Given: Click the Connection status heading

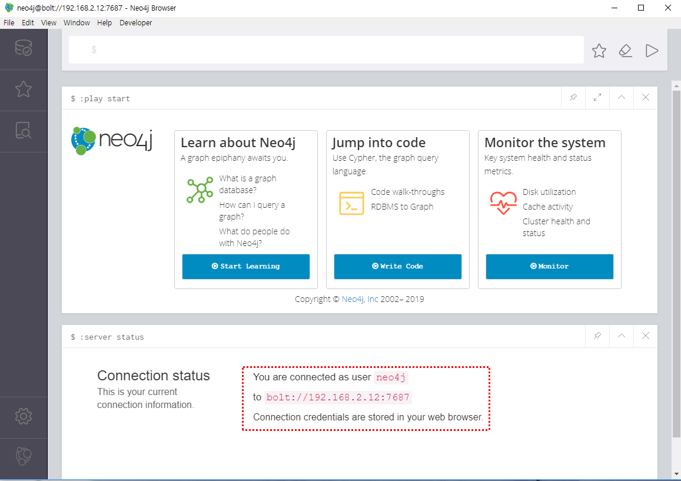Looking at the screenshot, I should tap(153, 376).
